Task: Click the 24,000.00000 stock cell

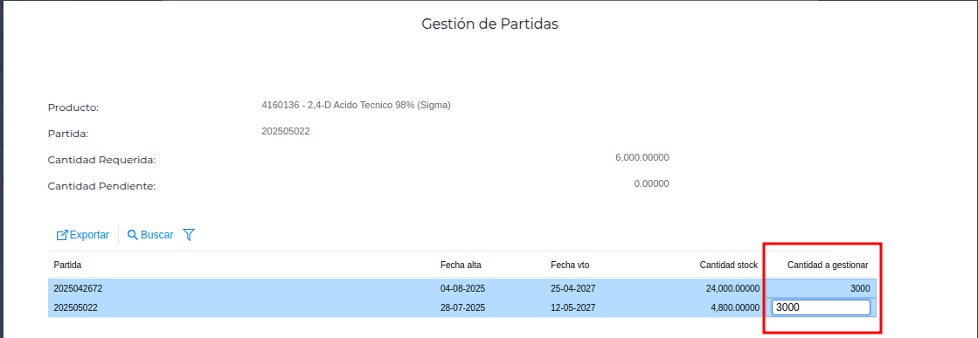Action: click(x=729, y=289)
